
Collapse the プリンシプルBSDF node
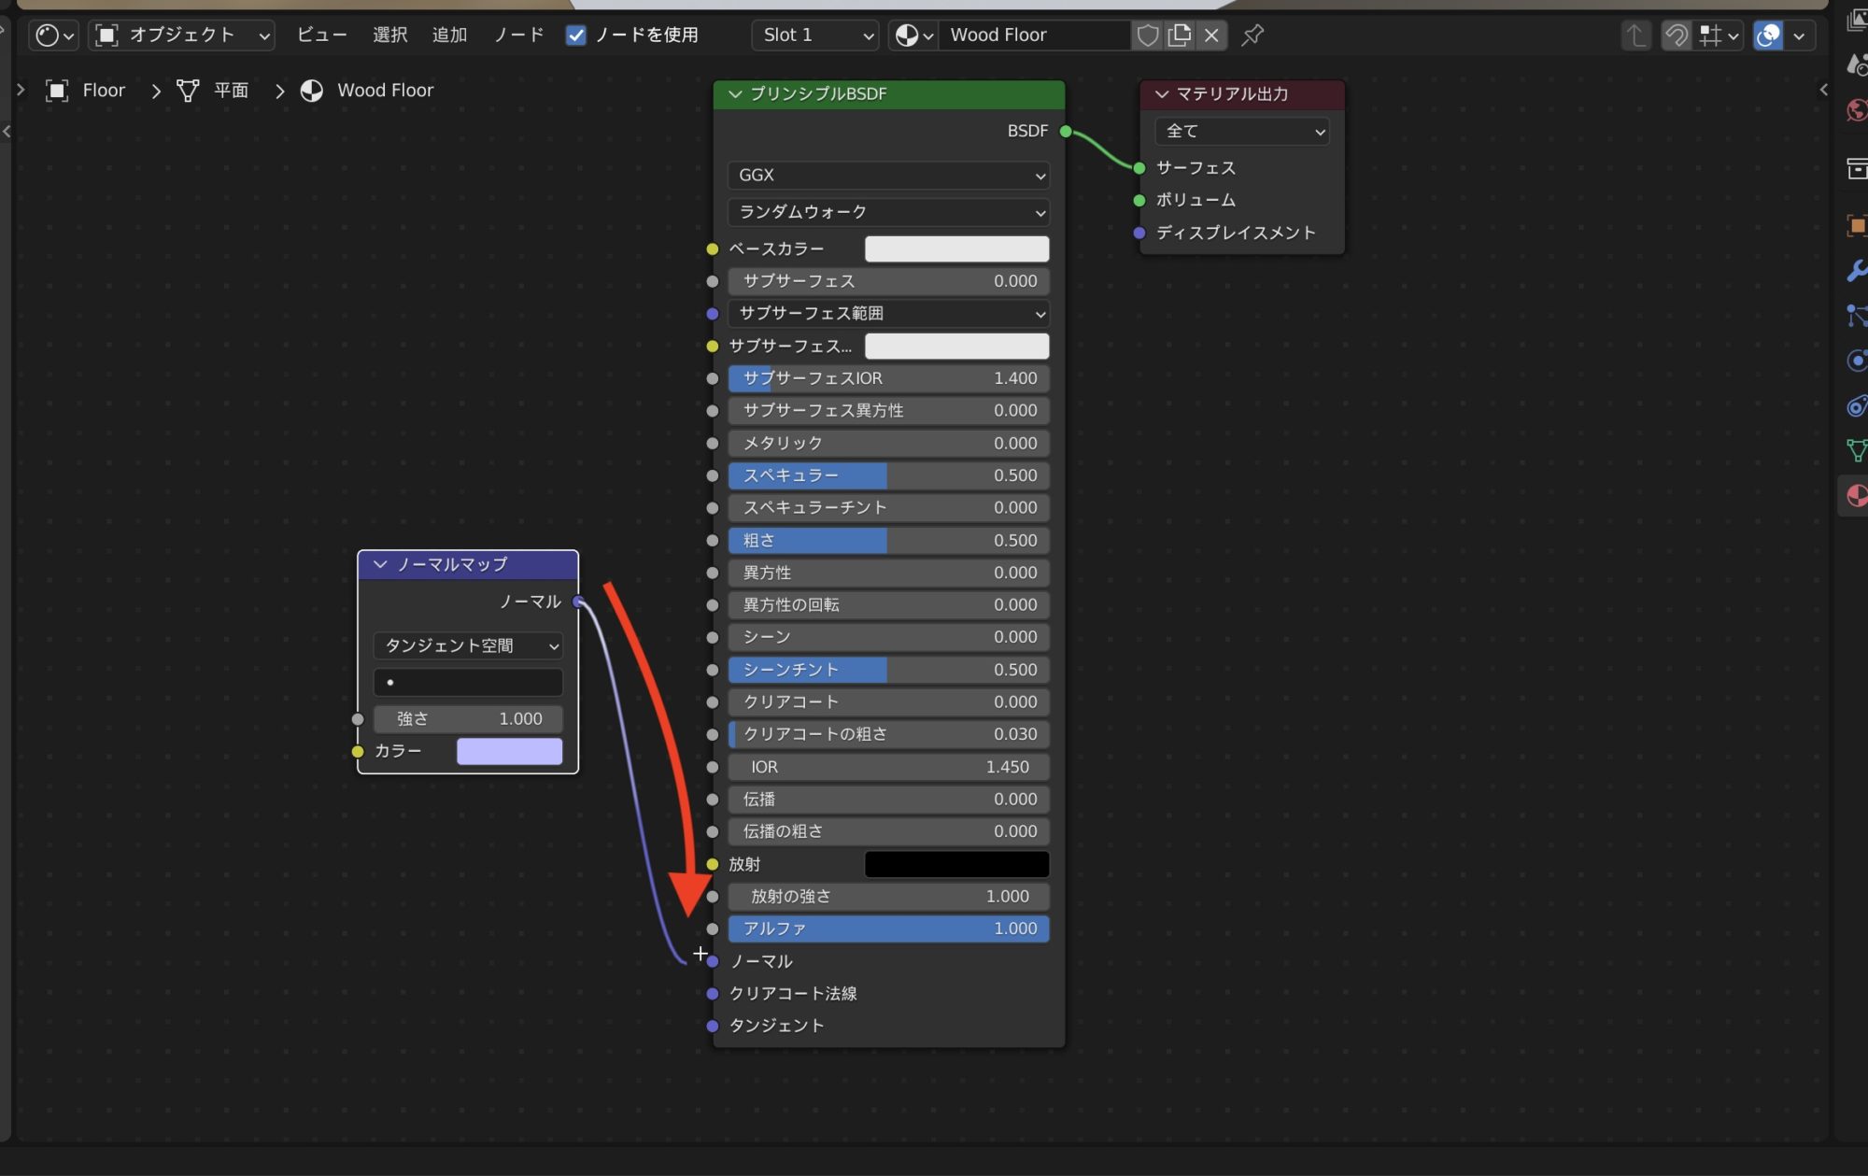[735, 94]
